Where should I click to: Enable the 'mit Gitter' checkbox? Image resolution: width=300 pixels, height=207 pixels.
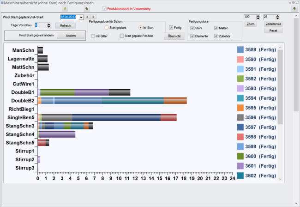pyautogui.click(x=93, y=36)
